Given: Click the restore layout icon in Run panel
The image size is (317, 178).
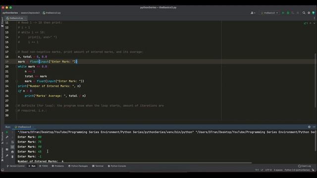Looking at the screenshot, I should 7,149.
